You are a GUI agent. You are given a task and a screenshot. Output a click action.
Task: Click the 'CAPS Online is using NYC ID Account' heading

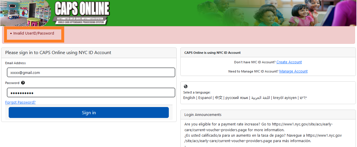point(212,53)
